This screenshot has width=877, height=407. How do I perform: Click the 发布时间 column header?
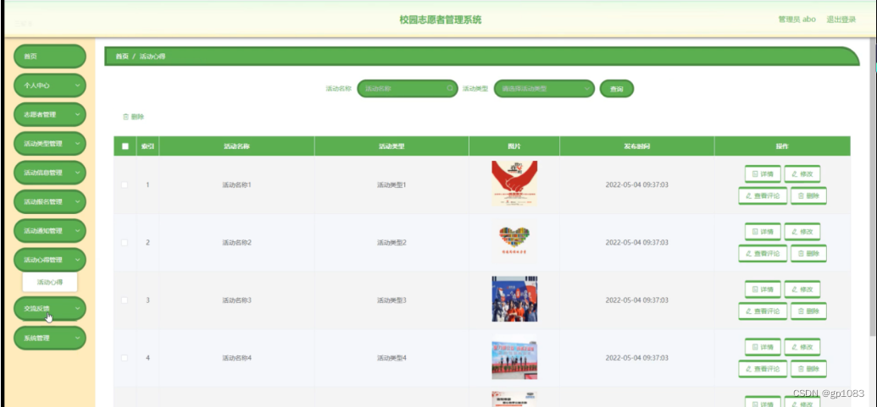point(637,146)
